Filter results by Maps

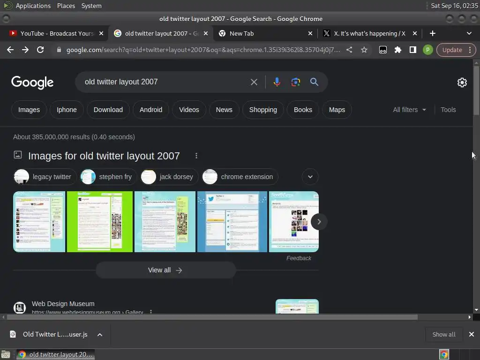point(337,110)
